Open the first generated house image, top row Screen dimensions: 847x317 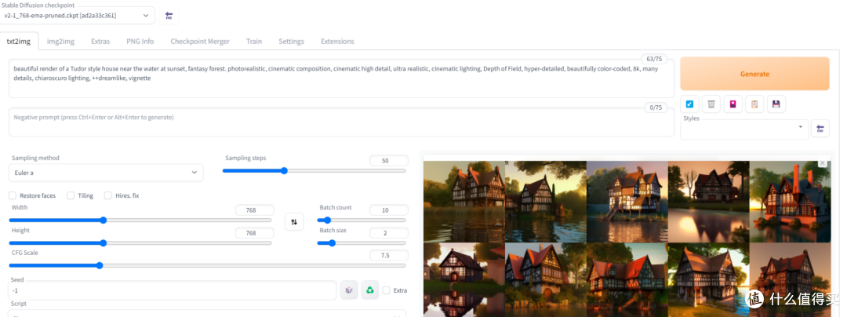point(464,202)
